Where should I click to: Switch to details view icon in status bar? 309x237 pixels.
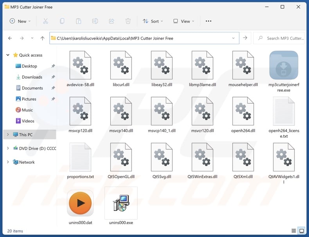coord(294,231)
